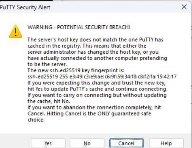Viewport: 192px width, 148px height.
Task: Click the 'new ssh-ed25519 key fingerprint is' line
Action: click(x=76, y=70)
